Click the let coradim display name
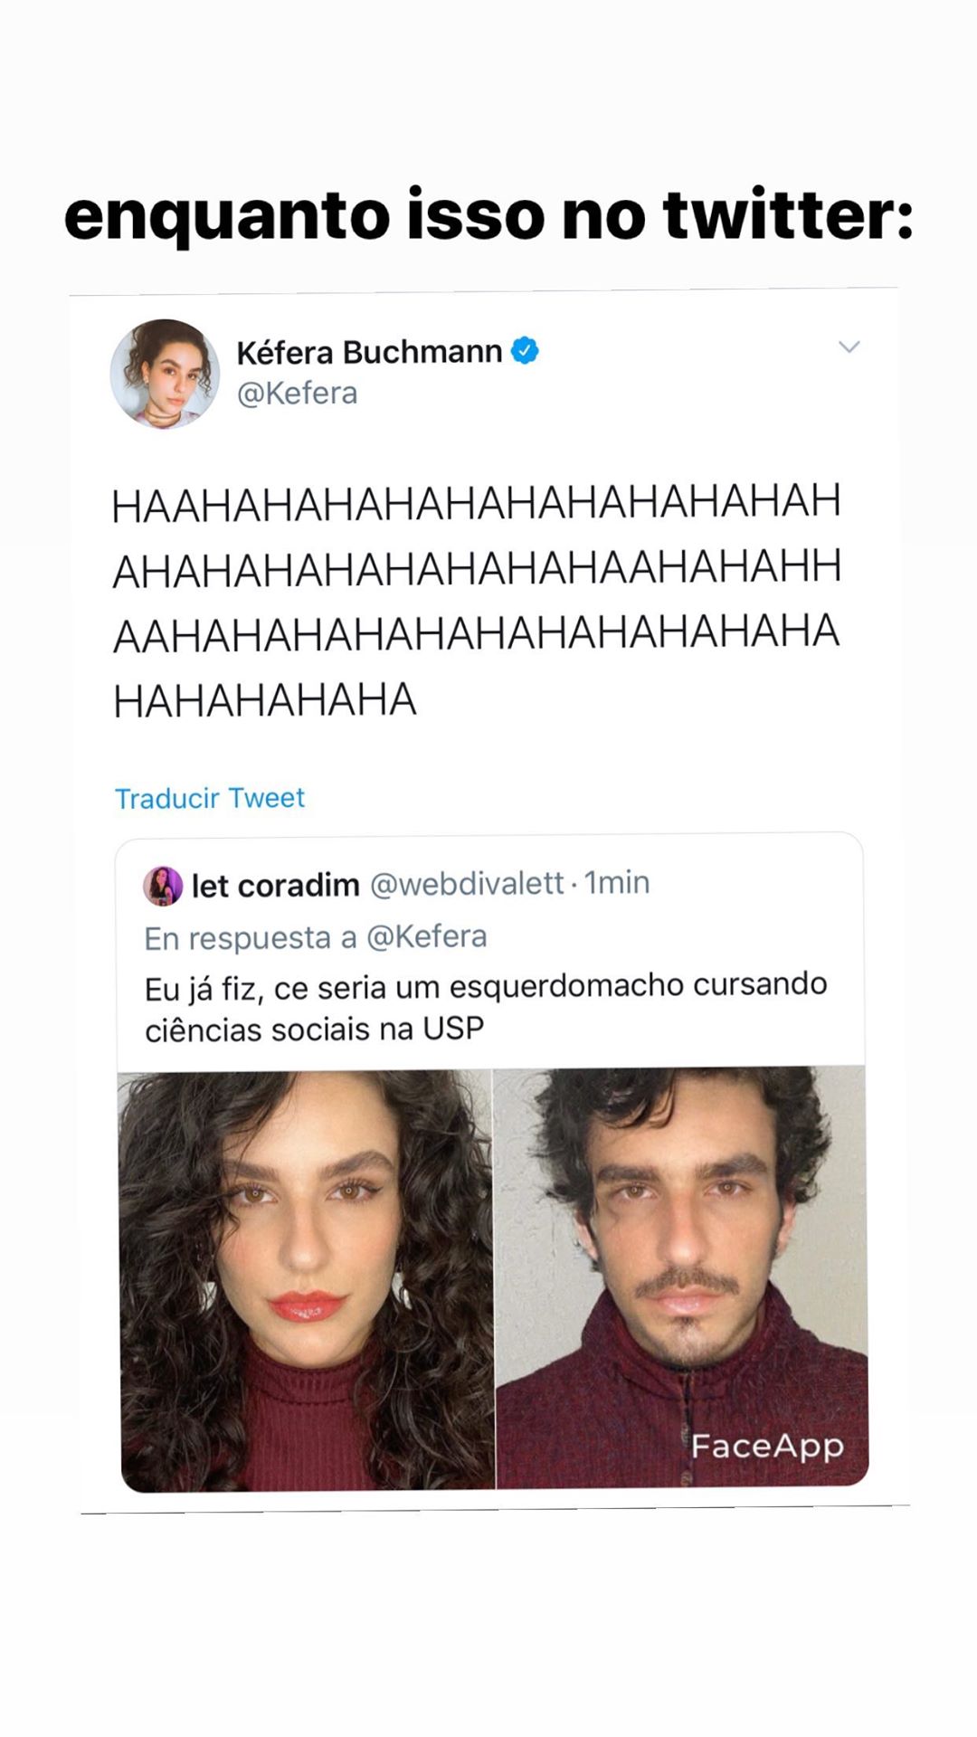 point(276,885)
